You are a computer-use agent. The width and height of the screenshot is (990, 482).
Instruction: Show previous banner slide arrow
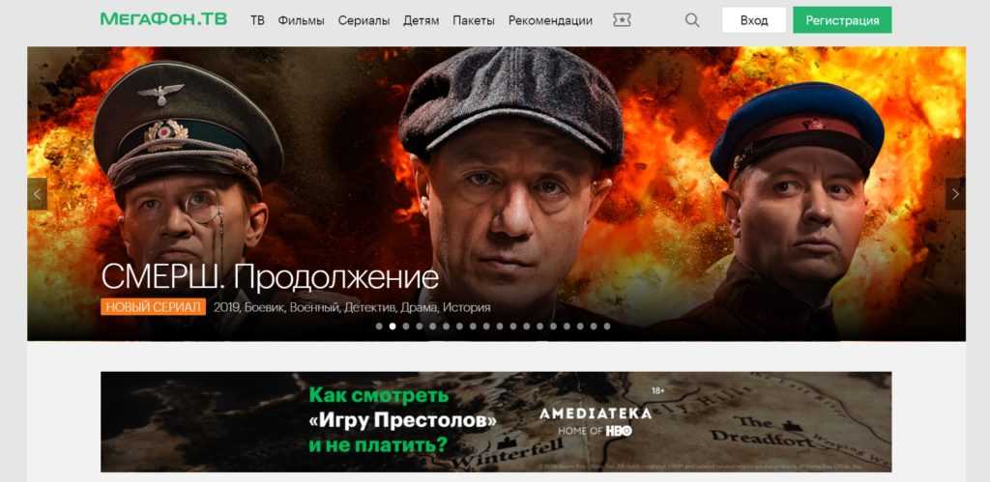tap(37, 194)
